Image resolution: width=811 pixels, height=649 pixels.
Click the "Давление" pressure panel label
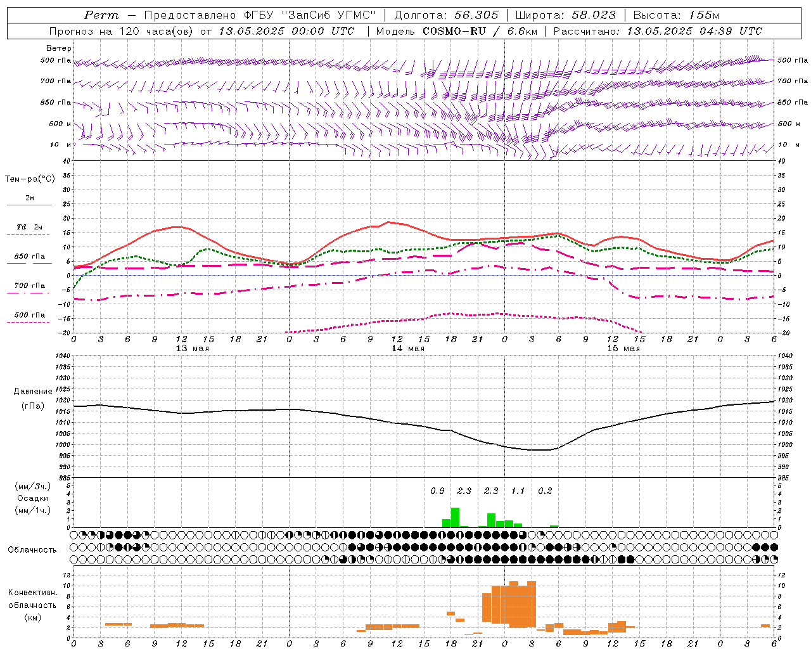[33, 392]
